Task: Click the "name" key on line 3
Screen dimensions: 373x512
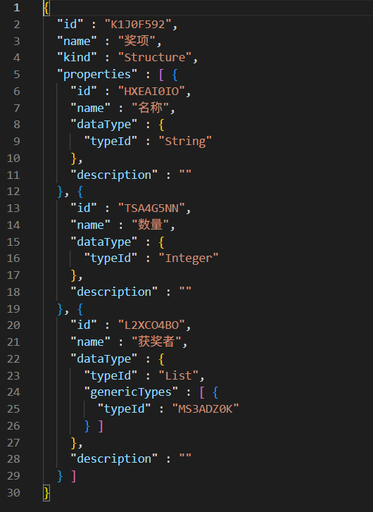Action: point(77,41)
